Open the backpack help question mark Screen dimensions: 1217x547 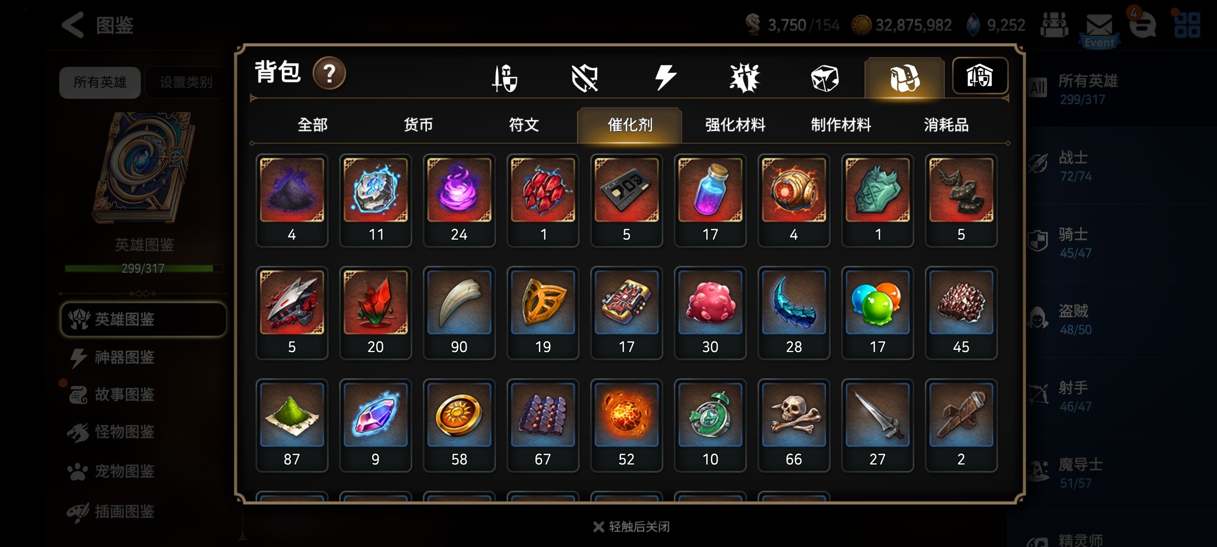(329, 73)
